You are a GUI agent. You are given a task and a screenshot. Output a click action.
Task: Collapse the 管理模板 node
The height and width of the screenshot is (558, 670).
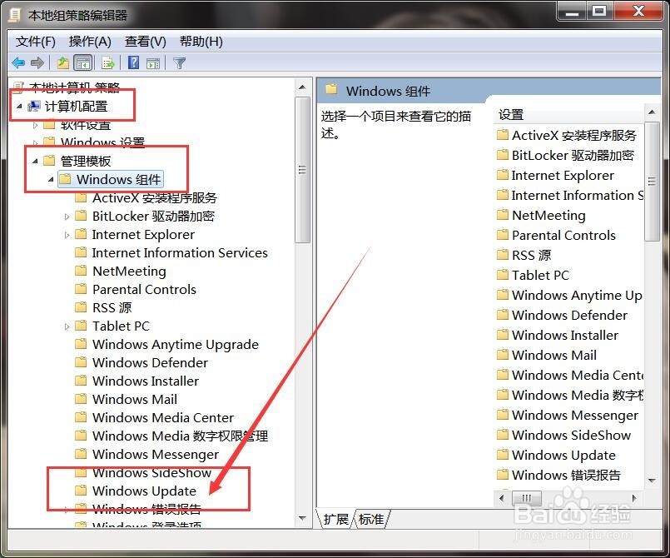click(x=35, y=161)
